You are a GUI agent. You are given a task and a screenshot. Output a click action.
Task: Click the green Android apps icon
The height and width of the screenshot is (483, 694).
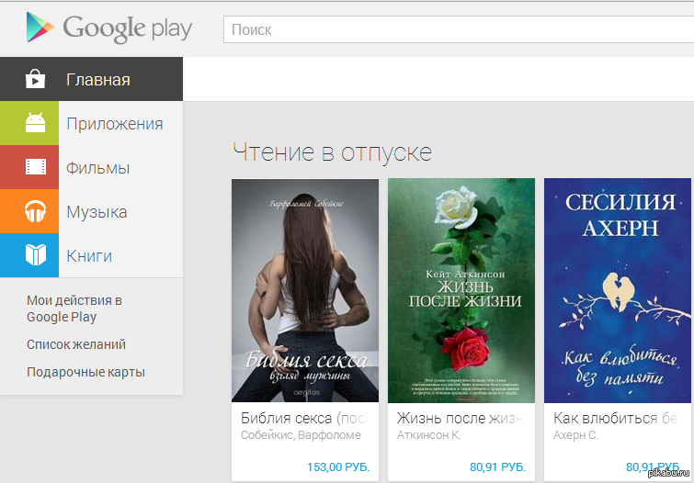tap(35, 123)
